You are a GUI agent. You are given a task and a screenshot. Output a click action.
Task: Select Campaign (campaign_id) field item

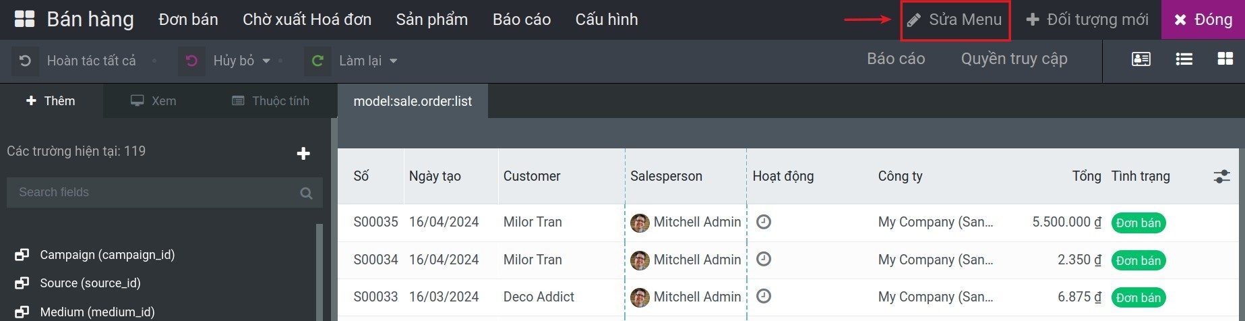[x=107, y=255]
